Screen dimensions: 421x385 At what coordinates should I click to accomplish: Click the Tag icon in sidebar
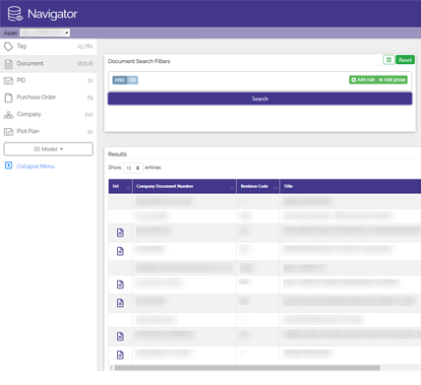[8, 46]
